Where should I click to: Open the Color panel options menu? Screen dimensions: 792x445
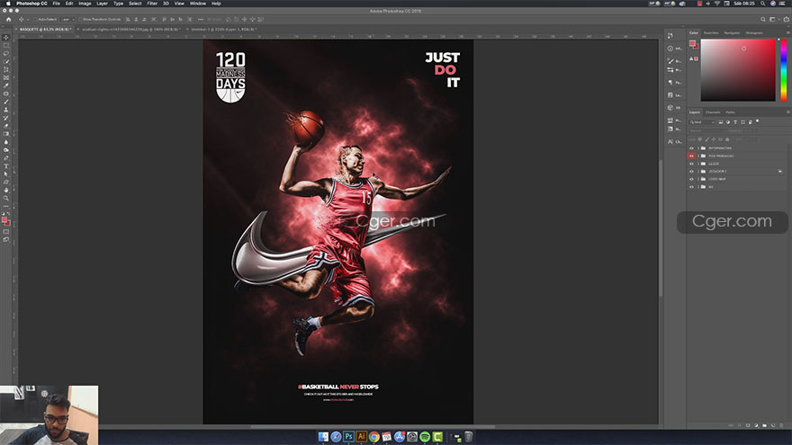(787, 32)
